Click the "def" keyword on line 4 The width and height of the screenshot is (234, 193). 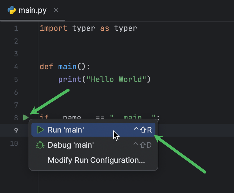point(47,67)
